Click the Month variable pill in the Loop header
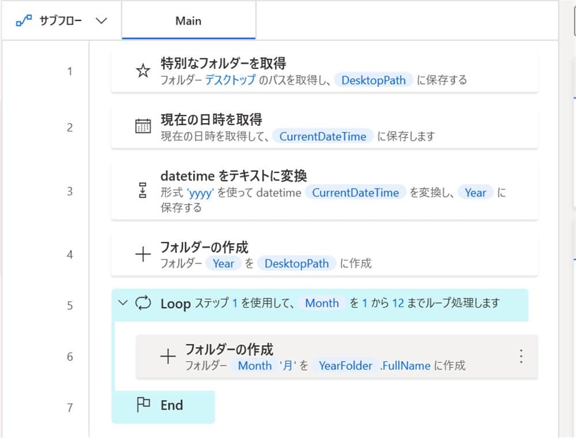The height and width of the screenshot is (438, 576). click(322, 303)
